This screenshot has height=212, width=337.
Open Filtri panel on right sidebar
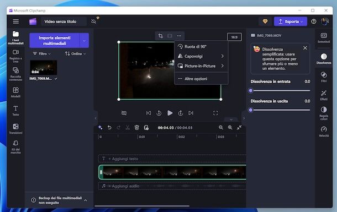pos(324,77)
